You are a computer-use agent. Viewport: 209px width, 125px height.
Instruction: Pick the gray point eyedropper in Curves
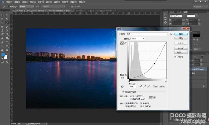[145, 86]
